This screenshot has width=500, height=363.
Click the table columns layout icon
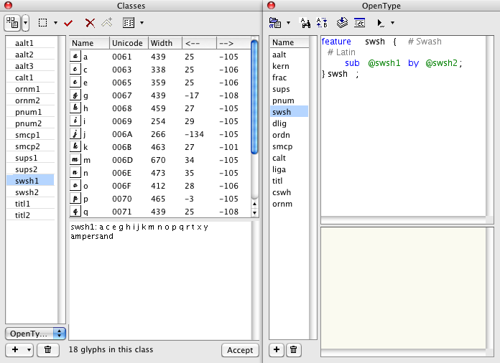click(x=129, y=23)
